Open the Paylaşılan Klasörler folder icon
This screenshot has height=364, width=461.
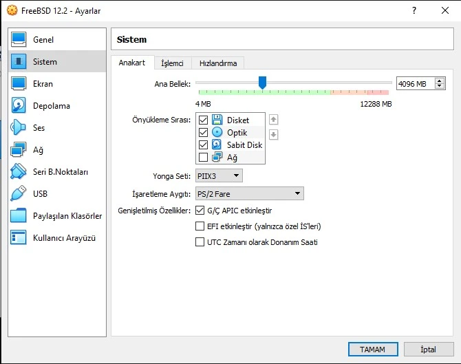[19, 215]
